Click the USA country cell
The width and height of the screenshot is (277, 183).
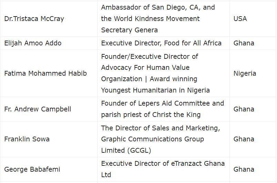pyautogui.click(x=253, y=19)
